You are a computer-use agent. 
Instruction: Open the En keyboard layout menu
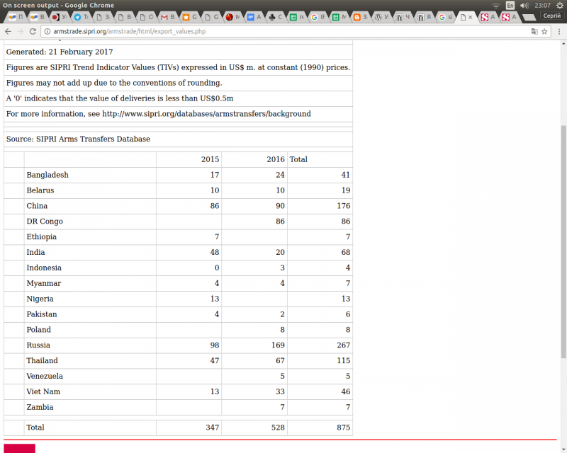[510, 5]
